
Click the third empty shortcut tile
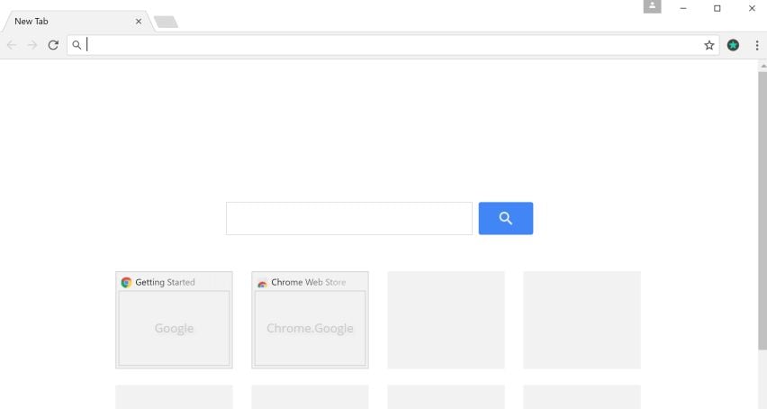tap(446, 320)
